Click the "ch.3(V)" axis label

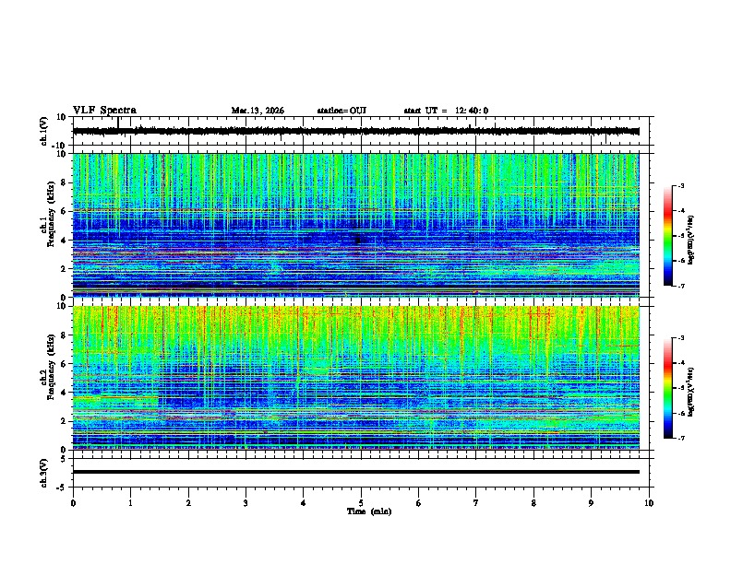point(44,473)
